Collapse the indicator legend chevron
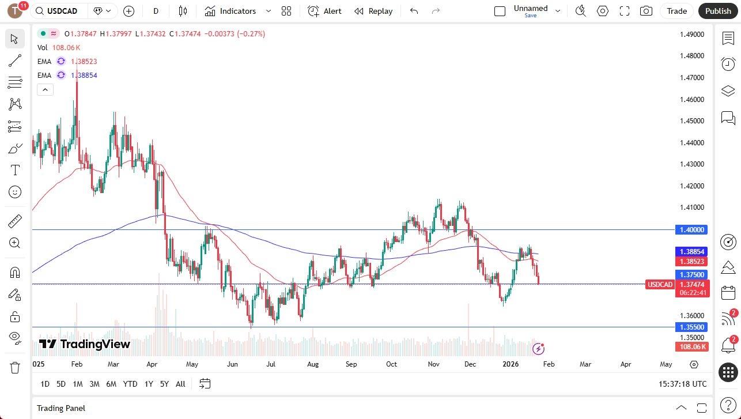Viewport: 741px width, 419px height. click(45, 89)
